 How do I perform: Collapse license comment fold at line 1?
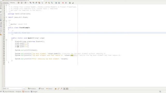pyautogui.click(x=6, y=5)
